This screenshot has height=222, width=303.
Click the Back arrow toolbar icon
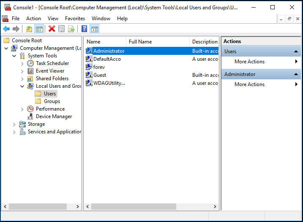pos(6,29)
